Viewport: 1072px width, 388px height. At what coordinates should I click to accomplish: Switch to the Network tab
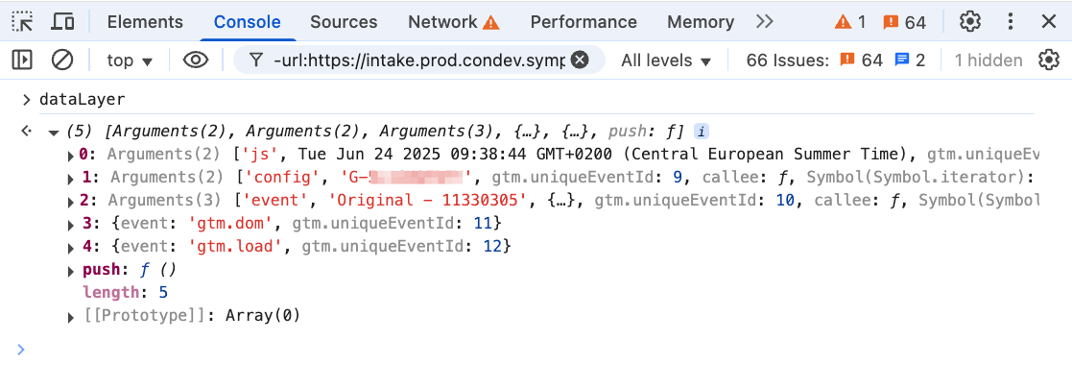(x=453, y=21)
